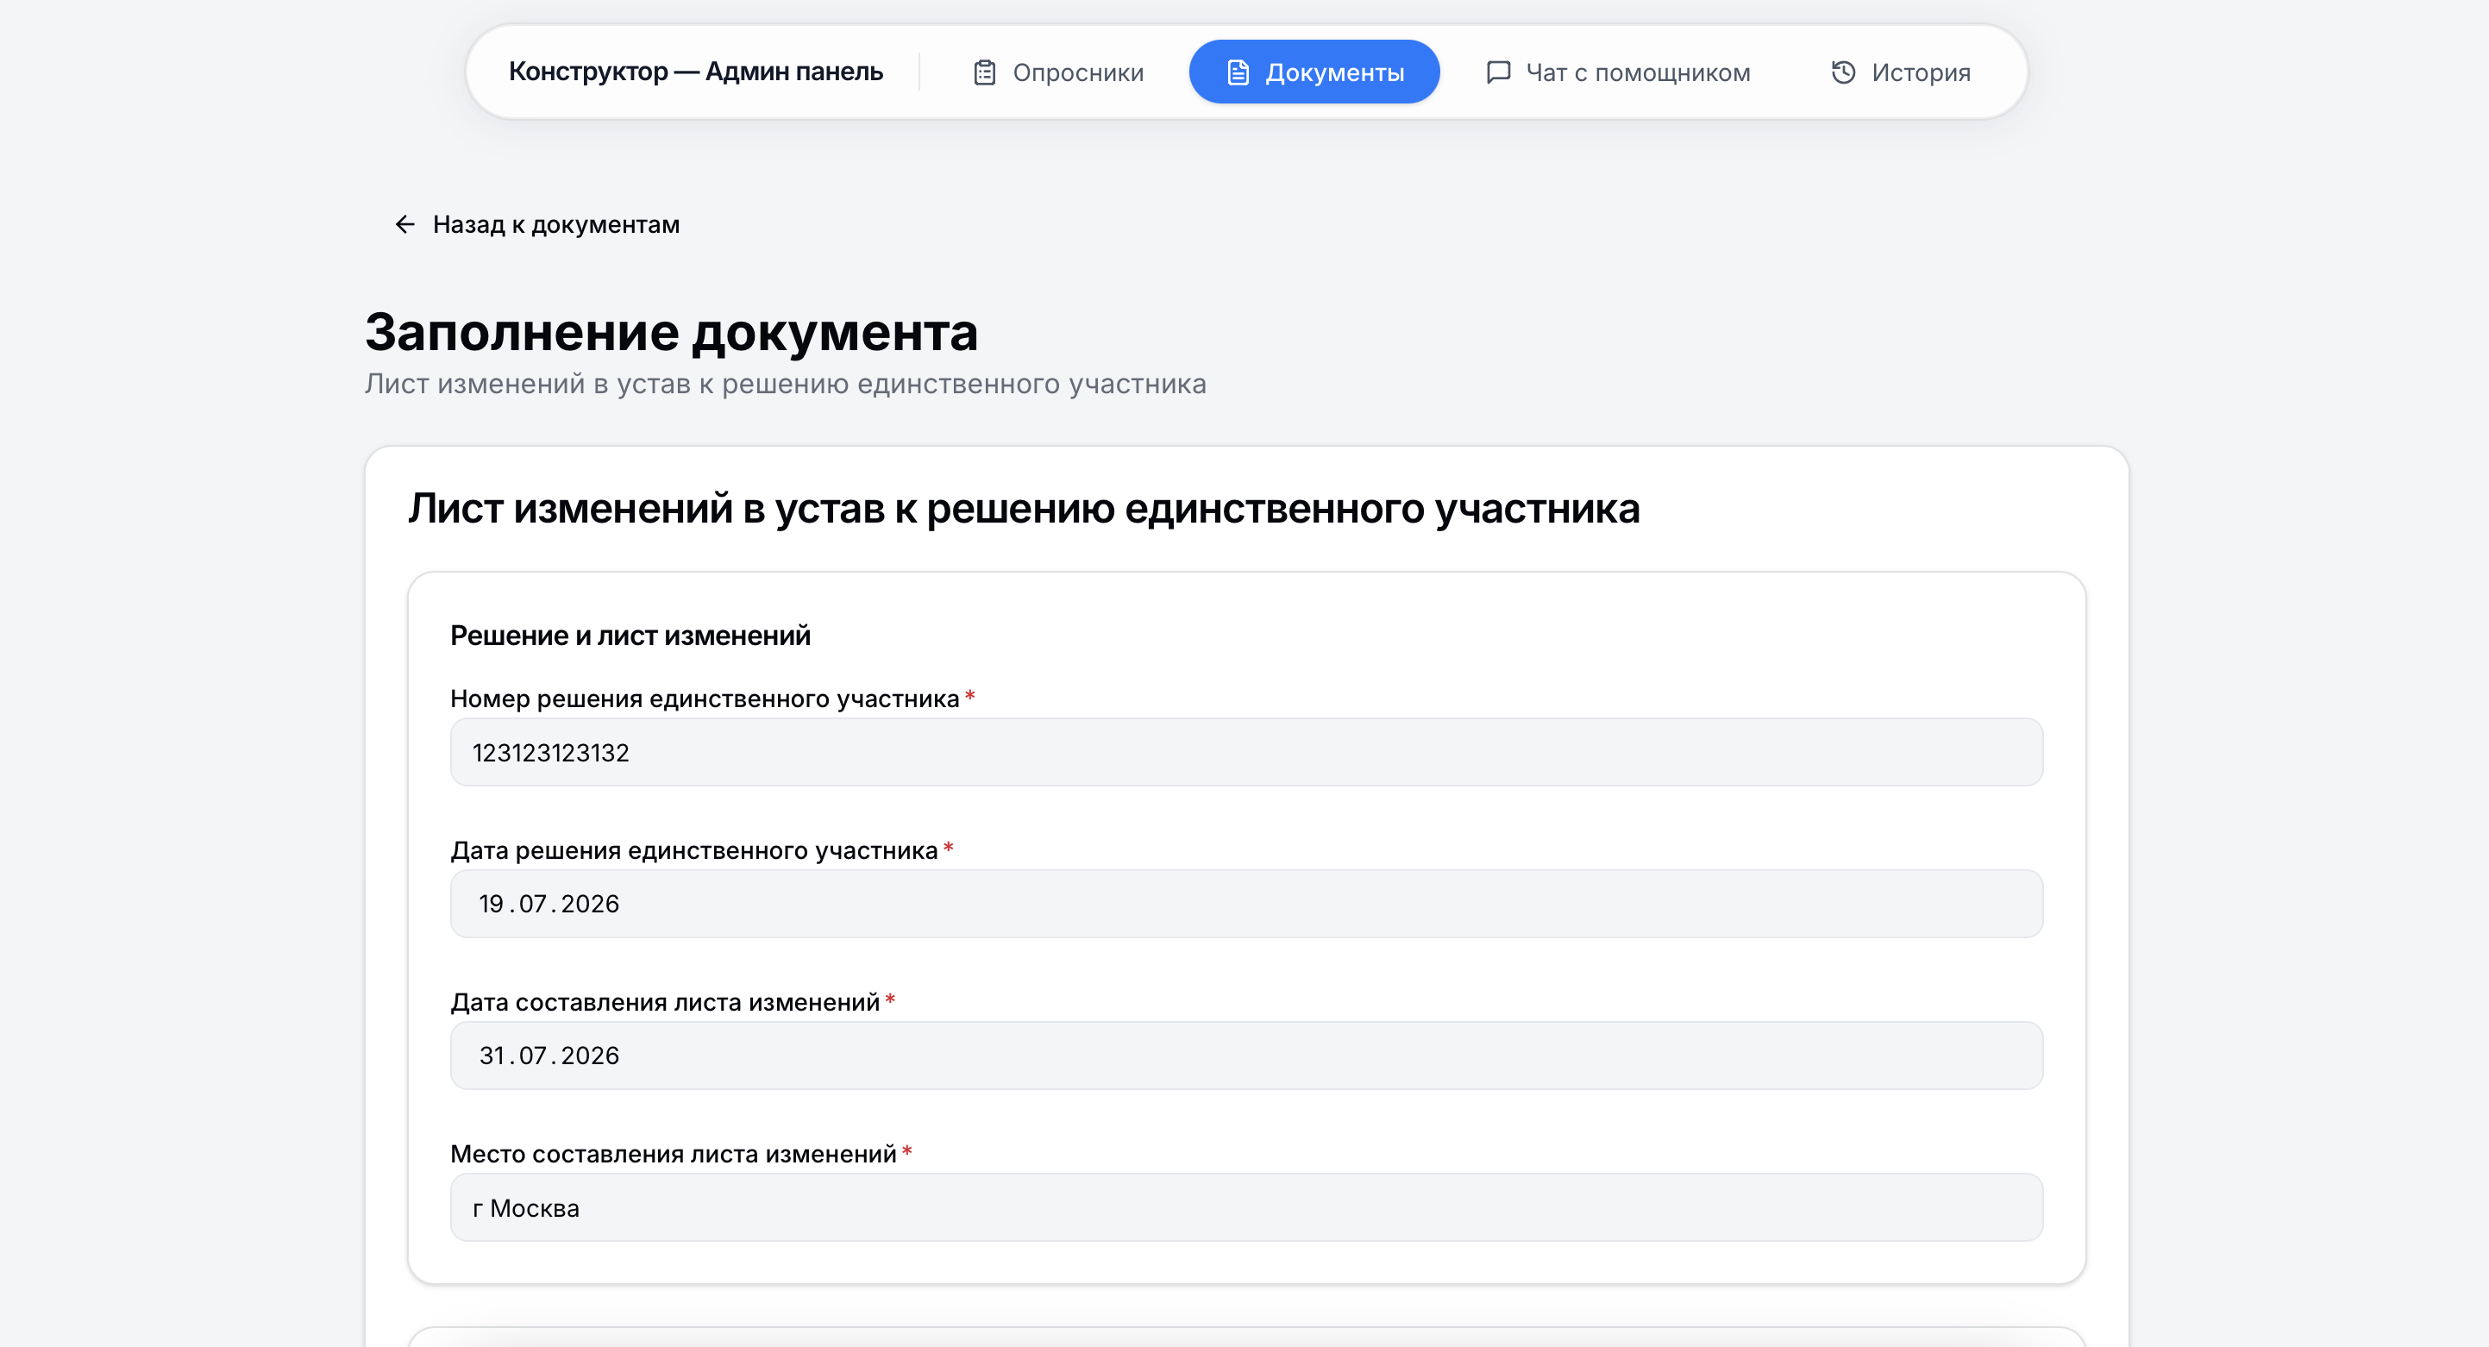2489x1347 pixels.
Task: Open the Опросники tab
Action: point(1058,72)
